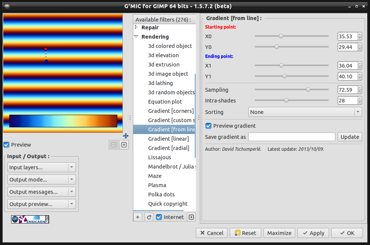This screenshot has width=370, height=245.
Task: Click the Cancel button
Action: 211,233
